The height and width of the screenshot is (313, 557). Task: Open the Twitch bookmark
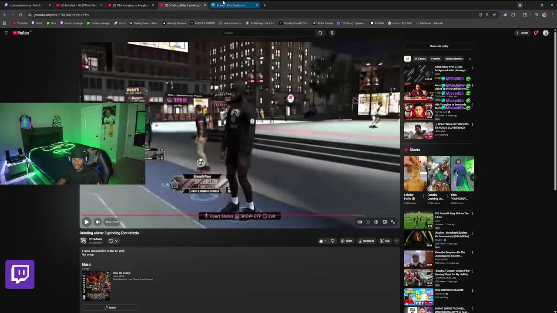37,23
